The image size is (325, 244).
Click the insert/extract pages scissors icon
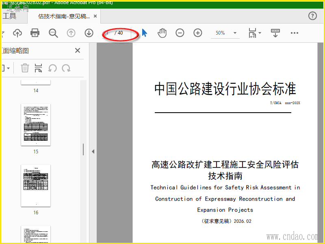(x=38, y=68)
